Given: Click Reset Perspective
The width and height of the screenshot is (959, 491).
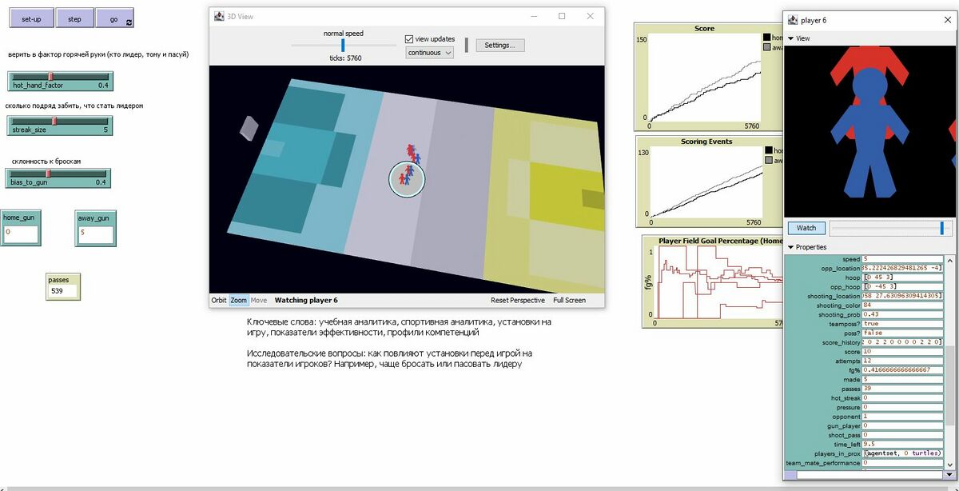Looking at the screenshot, I should [517, 301].
